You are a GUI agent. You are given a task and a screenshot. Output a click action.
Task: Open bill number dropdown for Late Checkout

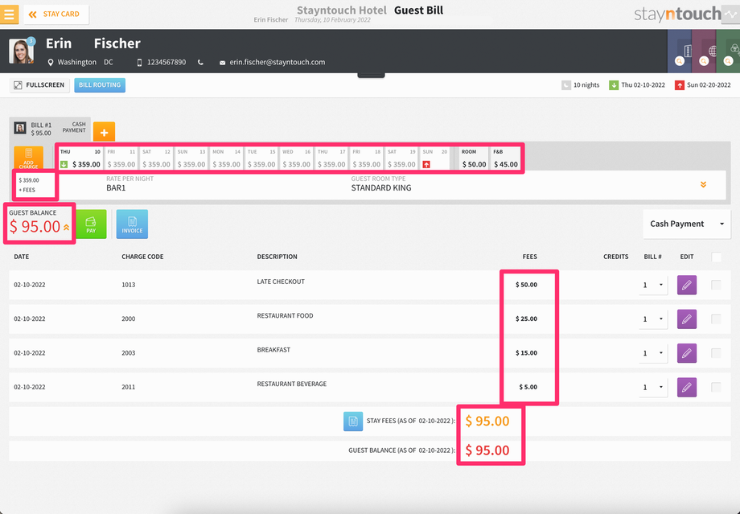click(653, 285)
